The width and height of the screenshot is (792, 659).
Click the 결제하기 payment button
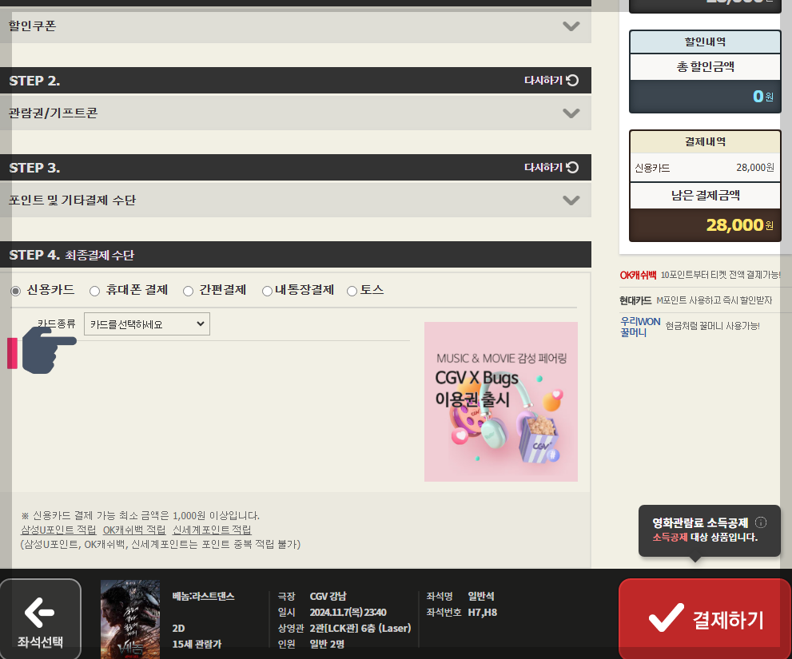(x=705, y=618)
